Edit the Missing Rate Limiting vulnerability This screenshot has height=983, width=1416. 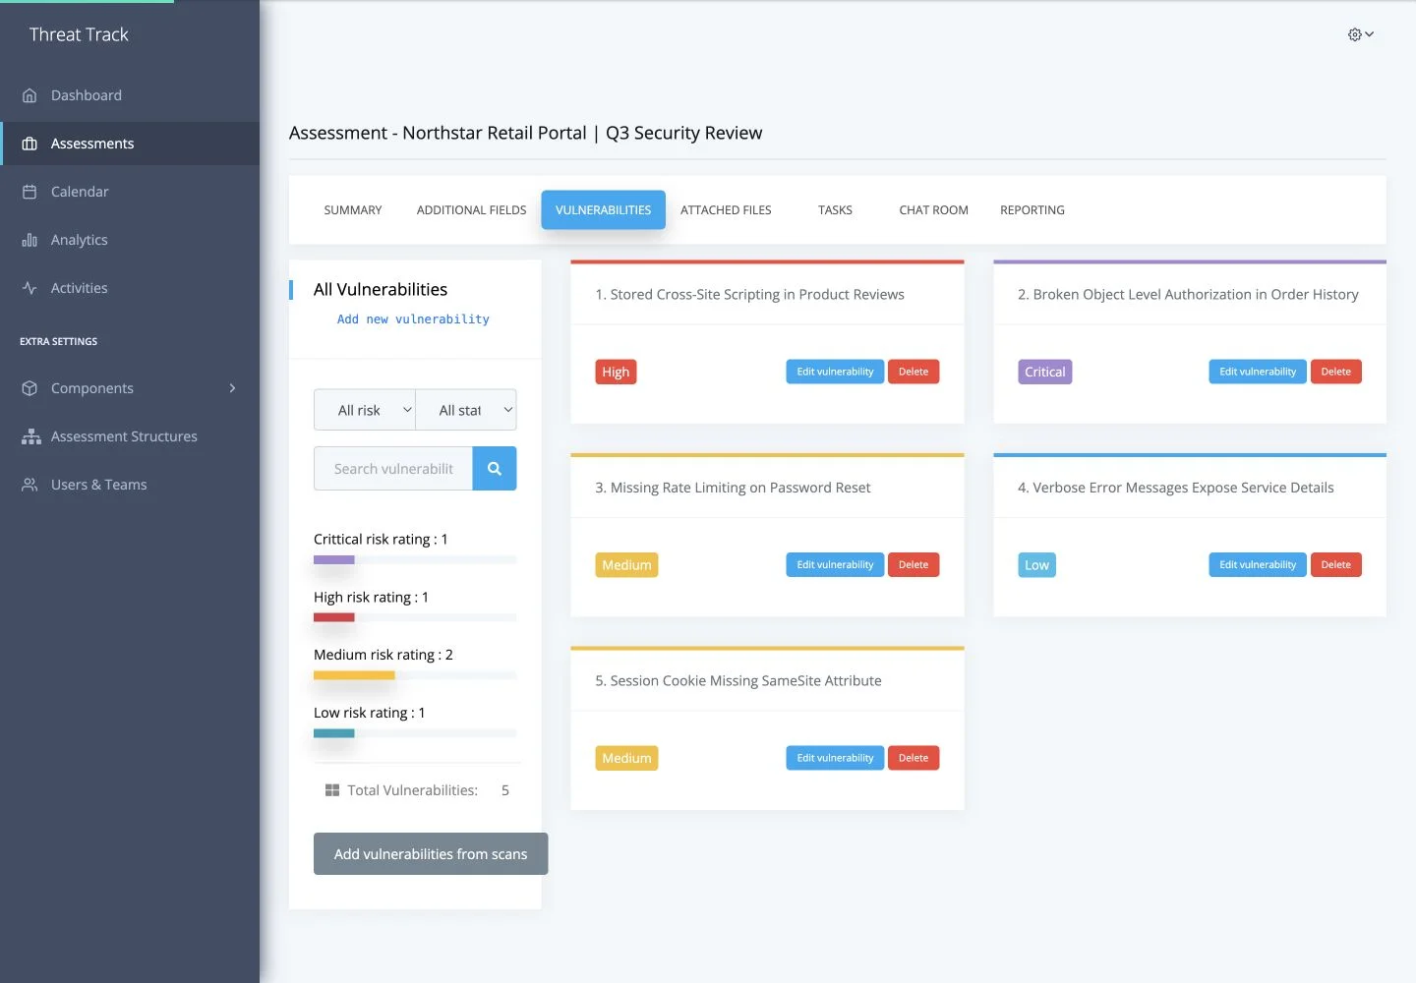[x=835, y=565]
